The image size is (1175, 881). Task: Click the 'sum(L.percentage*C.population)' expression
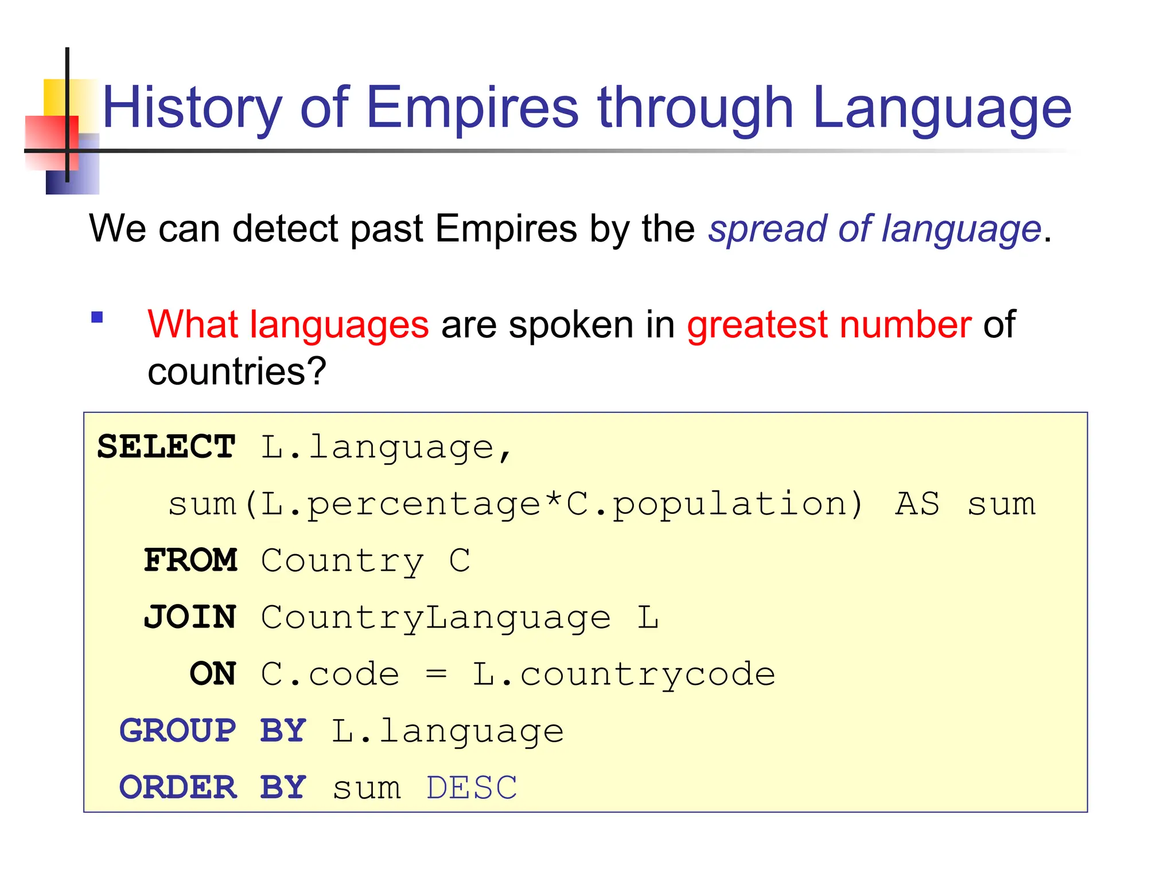tap(515, 504)
